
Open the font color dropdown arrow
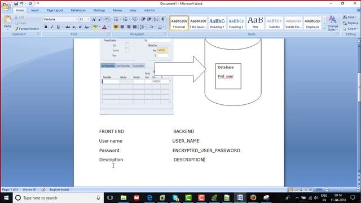108,27
